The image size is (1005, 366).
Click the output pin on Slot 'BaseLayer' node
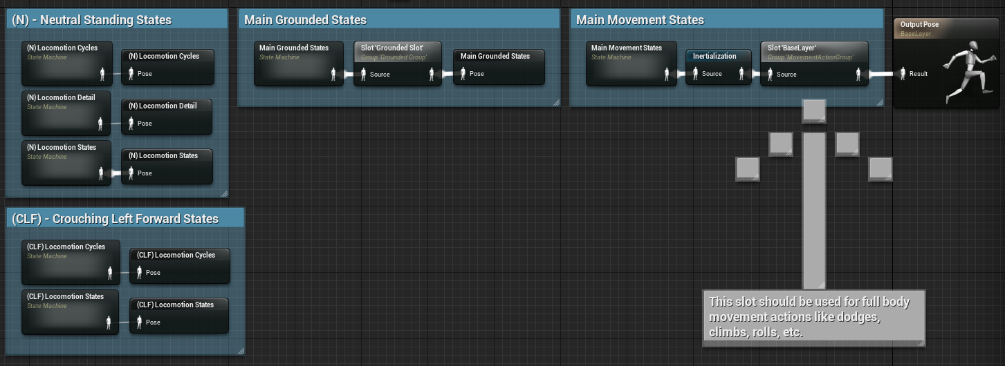pyautogui.click(x=860, y=74)
